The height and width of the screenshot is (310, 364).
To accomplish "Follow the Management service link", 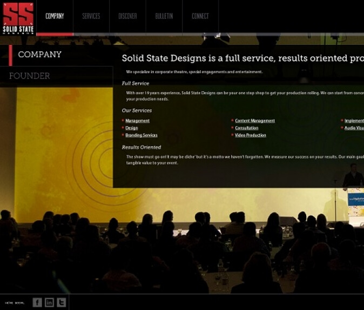I will tap(137, 121).
